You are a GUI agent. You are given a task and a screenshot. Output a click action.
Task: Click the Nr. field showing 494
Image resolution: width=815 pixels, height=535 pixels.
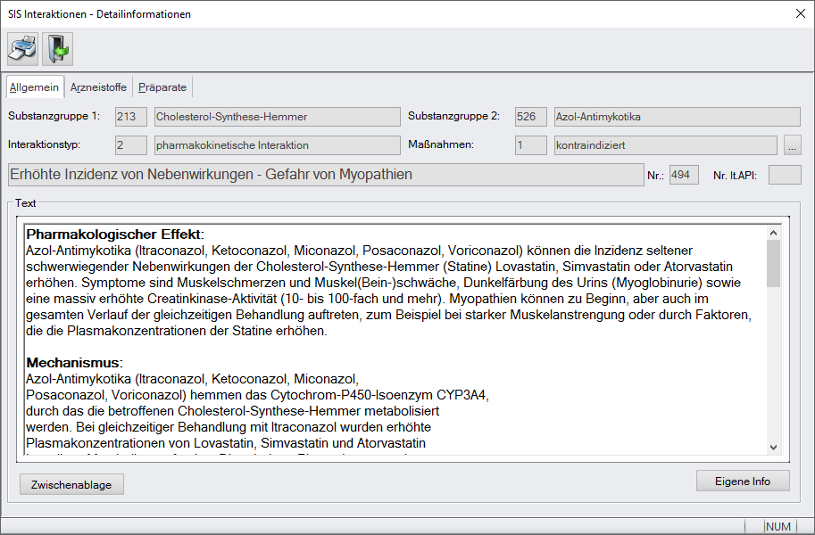point(684,175)
